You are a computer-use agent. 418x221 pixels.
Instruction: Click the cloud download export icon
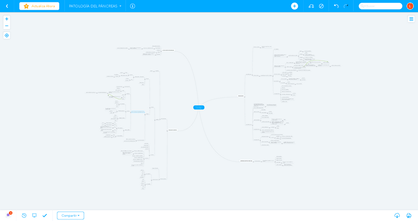[x=397, y=216]
